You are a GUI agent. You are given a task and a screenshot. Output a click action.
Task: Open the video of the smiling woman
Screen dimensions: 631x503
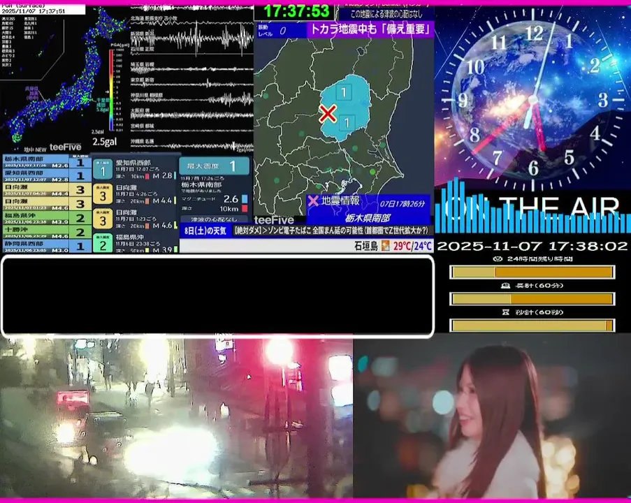click(x=492, y=417)
